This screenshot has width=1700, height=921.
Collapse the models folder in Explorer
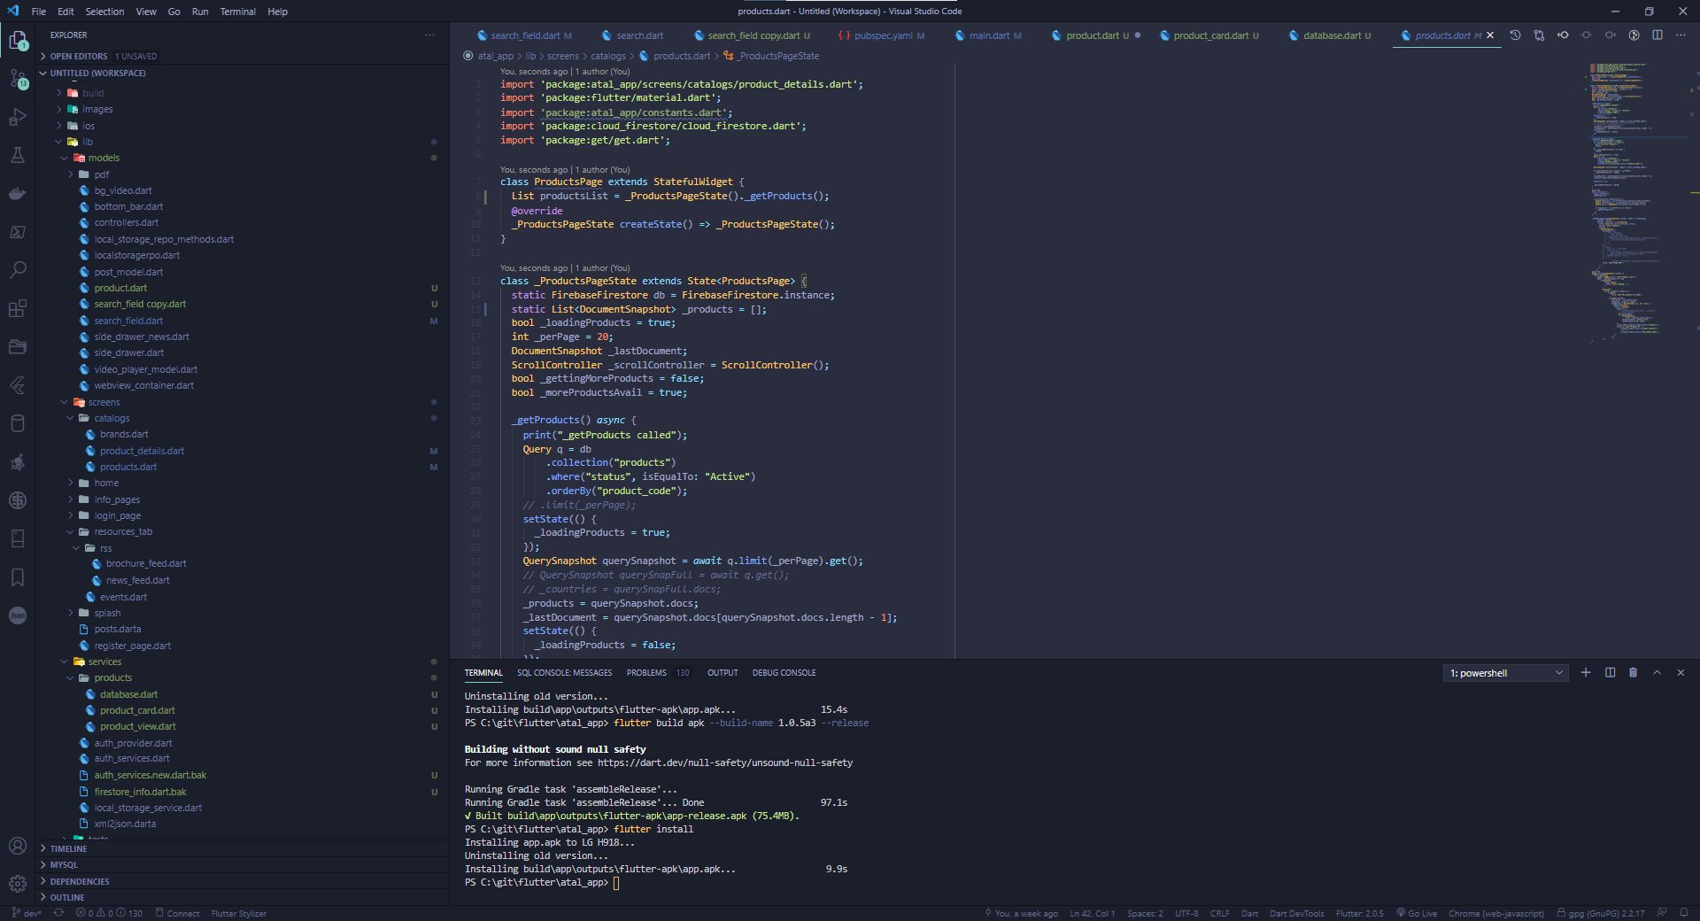pyautogui.click(x=105, y=157)
